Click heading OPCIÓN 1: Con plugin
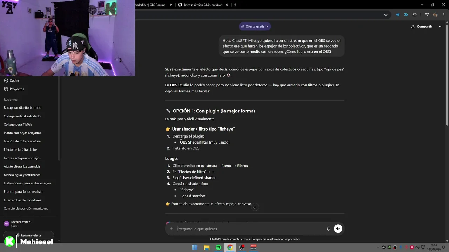 click(214, 111)
